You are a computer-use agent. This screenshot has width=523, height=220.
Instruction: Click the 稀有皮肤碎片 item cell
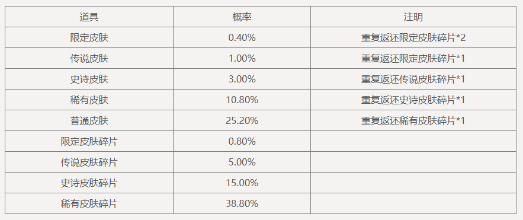89,203
